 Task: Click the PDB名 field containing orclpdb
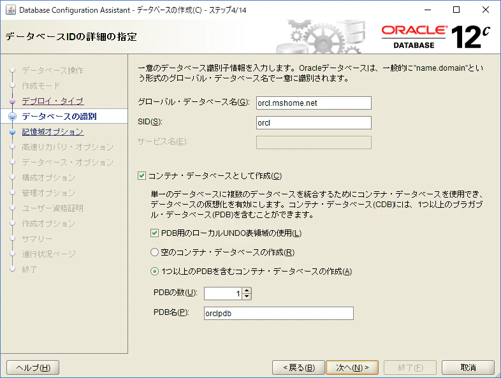point(279,313)
